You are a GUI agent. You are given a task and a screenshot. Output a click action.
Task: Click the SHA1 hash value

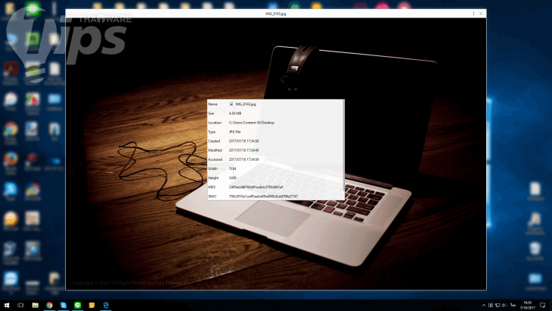pyautogui.click(x=263, y=196)
